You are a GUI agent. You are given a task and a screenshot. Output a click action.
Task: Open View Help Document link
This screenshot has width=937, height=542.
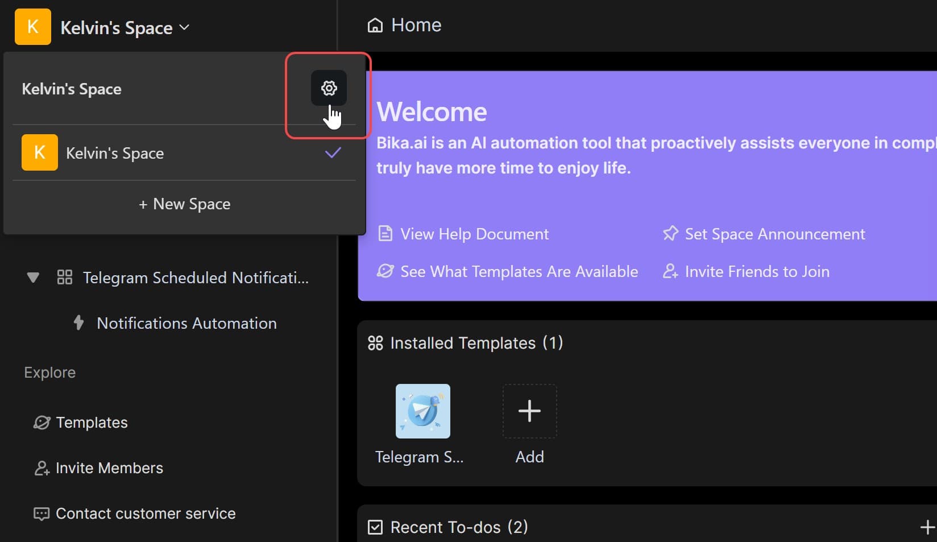tap(474, 234)
